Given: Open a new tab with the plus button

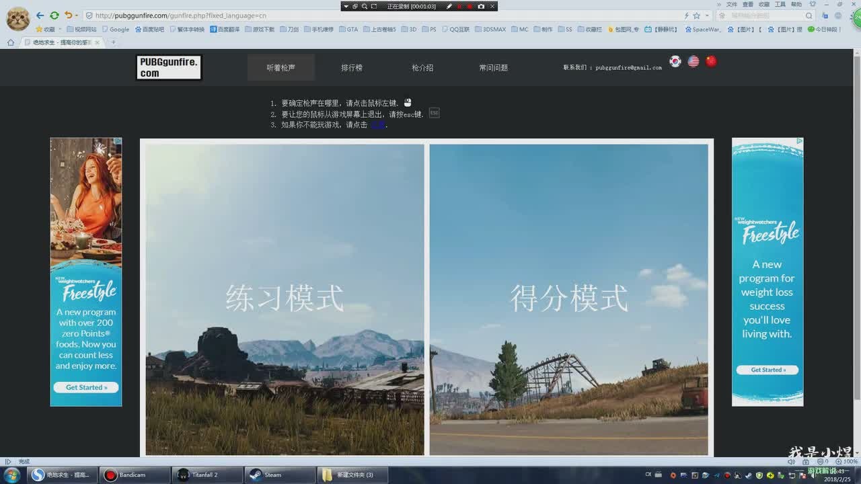Looking at the screenshot, I should (x=113, y=42).
